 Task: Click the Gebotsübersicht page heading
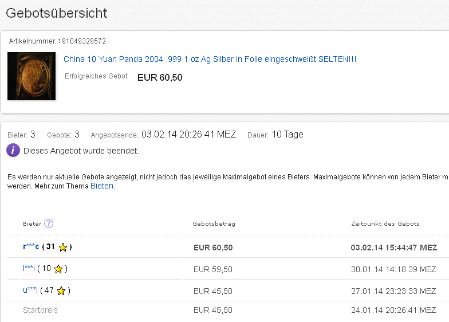click(57, 13)
